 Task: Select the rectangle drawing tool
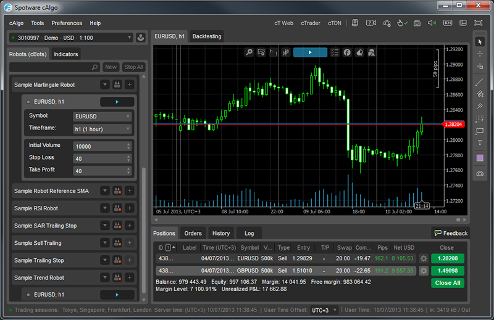[480, 131]
